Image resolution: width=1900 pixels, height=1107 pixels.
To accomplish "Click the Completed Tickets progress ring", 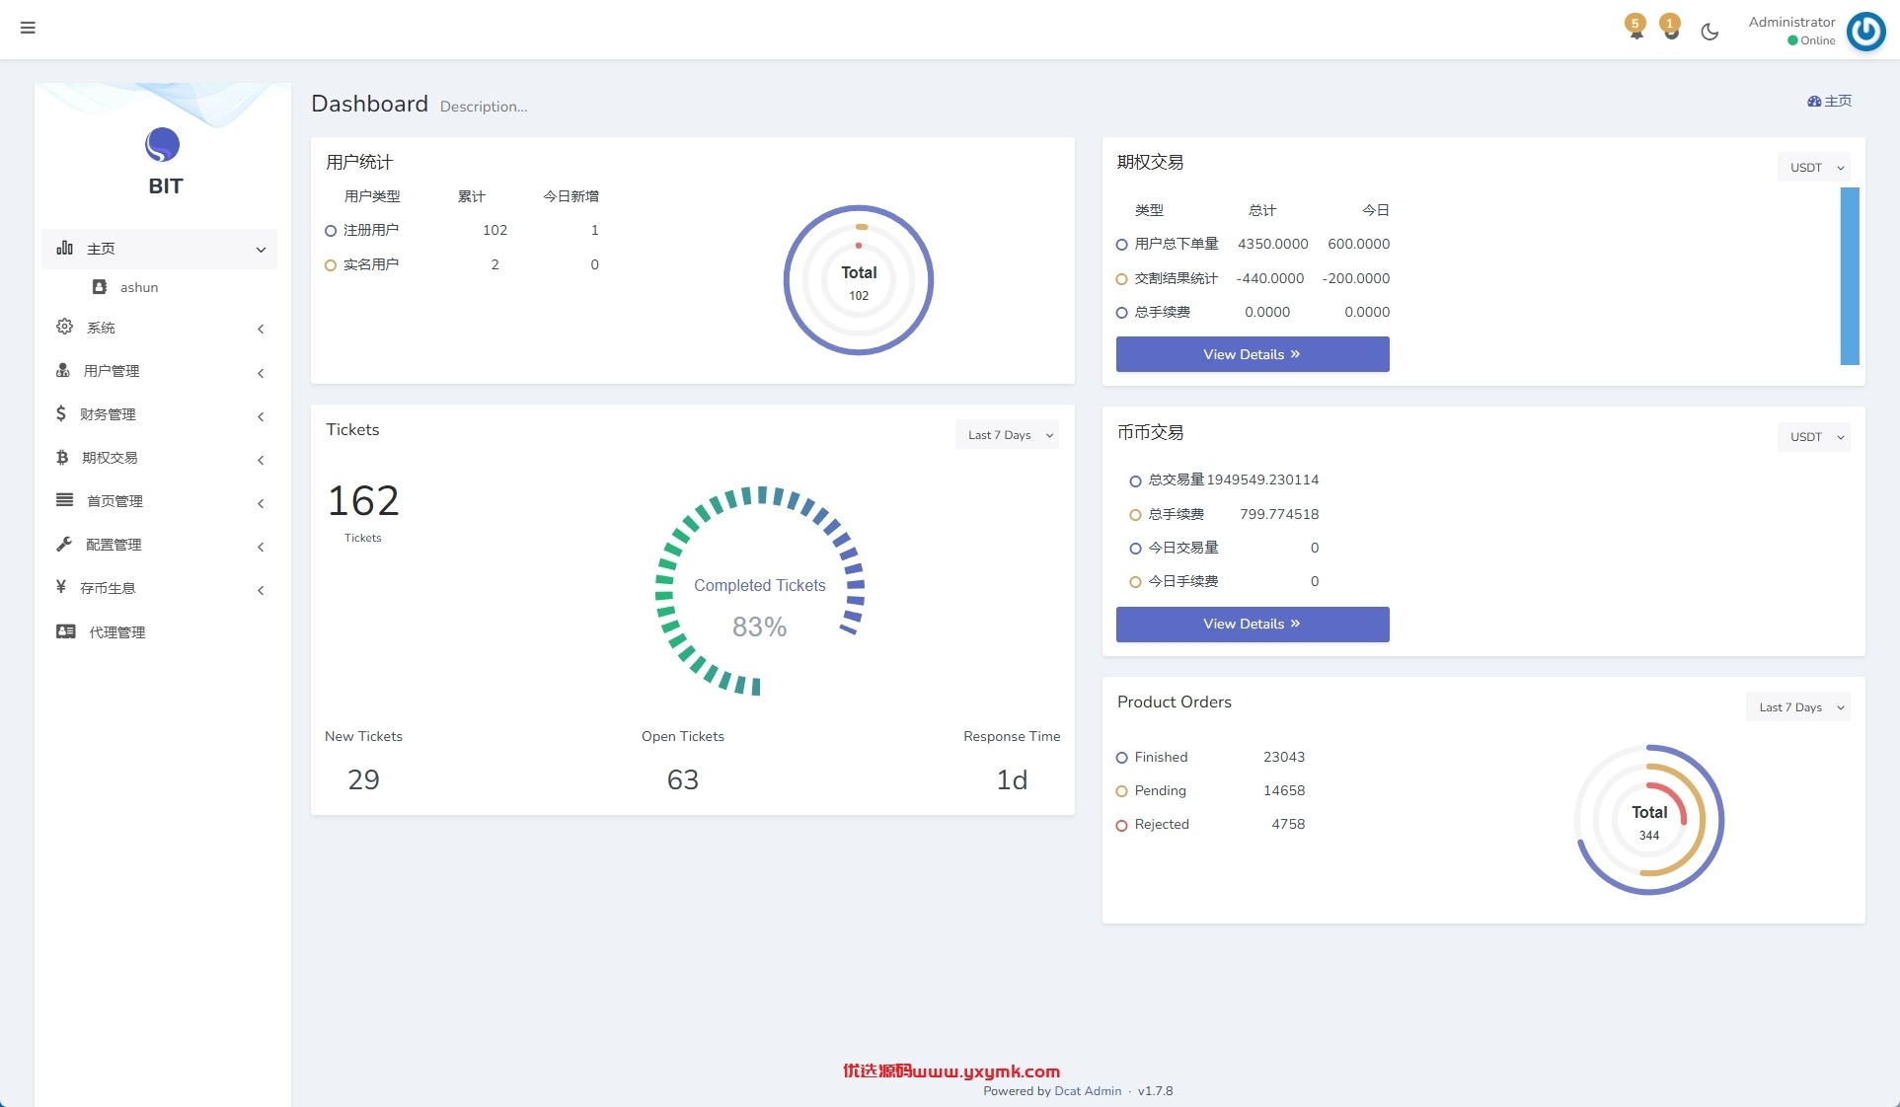I will point(760,591).
